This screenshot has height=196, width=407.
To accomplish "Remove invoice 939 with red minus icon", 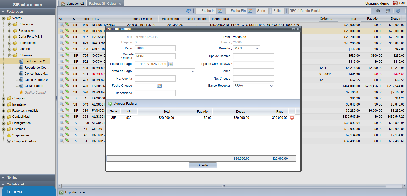I will point(292,118).
